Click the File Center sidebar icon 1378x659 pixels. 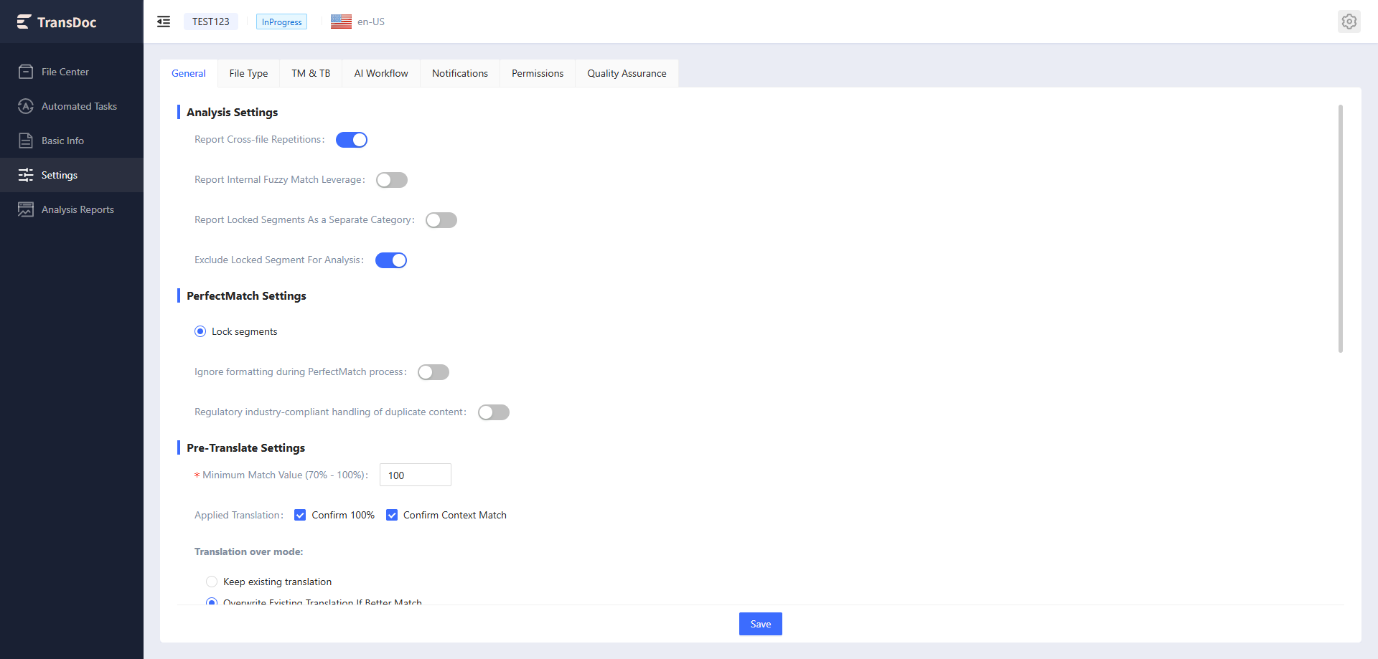coord(26,72)
